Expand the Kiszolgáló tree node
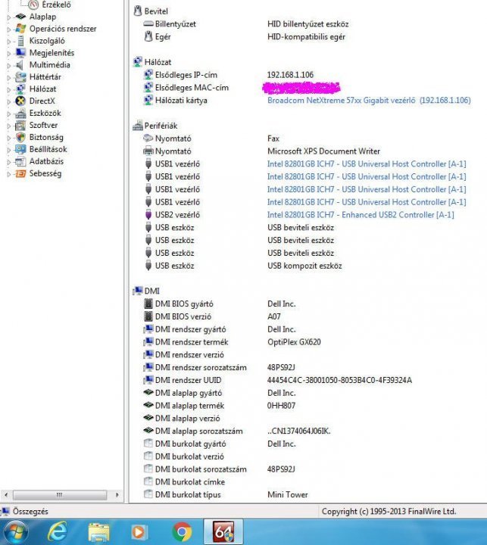487x545 pixels. [9, 42]
